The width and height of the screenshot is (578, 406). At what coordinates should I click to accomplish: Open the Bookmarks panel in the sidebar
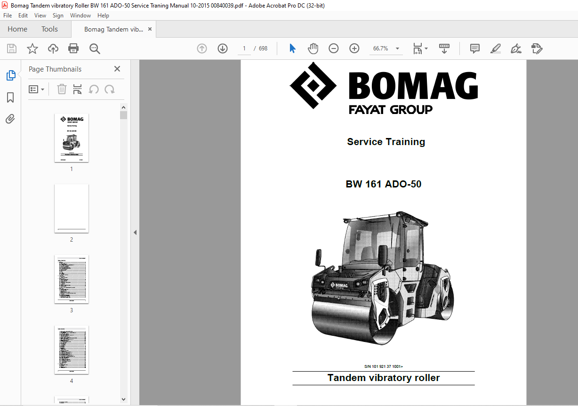10,97
